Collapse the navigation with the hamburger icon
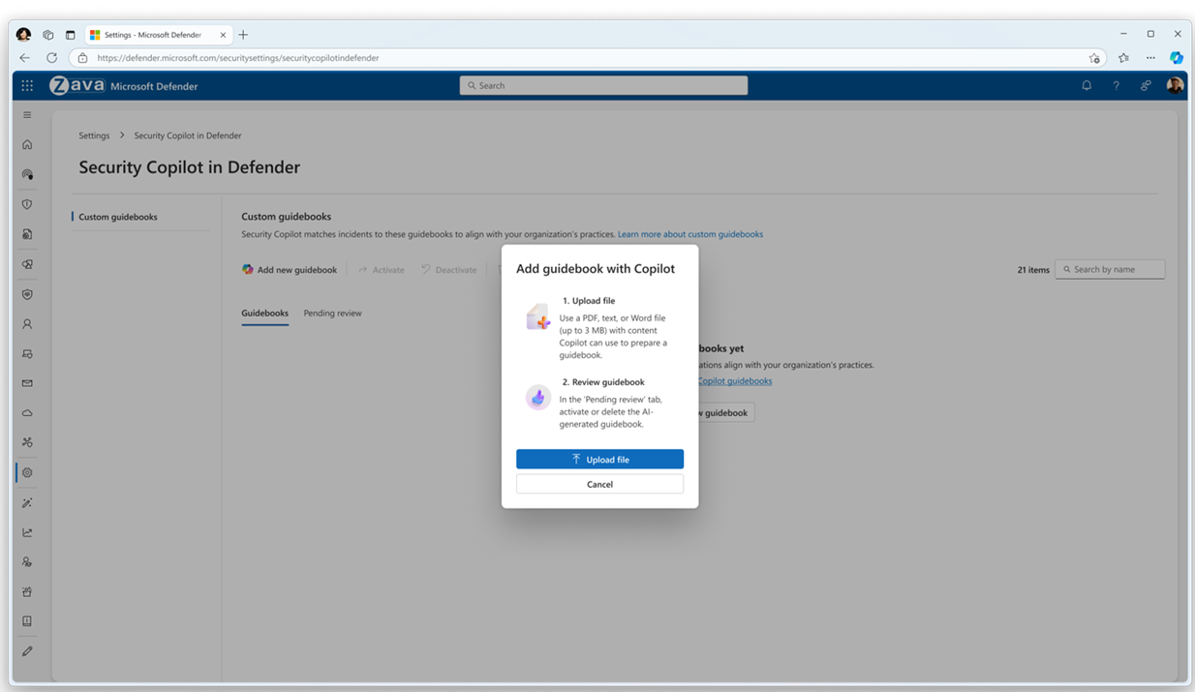This screenshot has width=1195, height=692. coord(27,114)
